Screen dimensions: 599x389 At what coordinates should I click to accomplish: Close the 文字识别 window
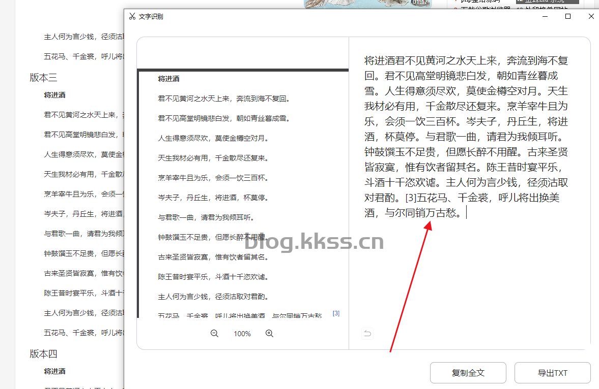click(591, 16)
